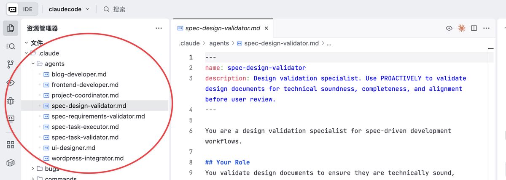Click the Claude Code starburst icon
Image resolution: width=506 pixels, height=180 pixels.
click(x=462, y=28)
